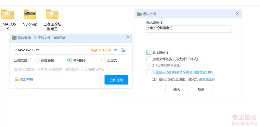Screen dimensions: 260x127
Task: Click the 立即压缩 button
Action: pos(116,80)
